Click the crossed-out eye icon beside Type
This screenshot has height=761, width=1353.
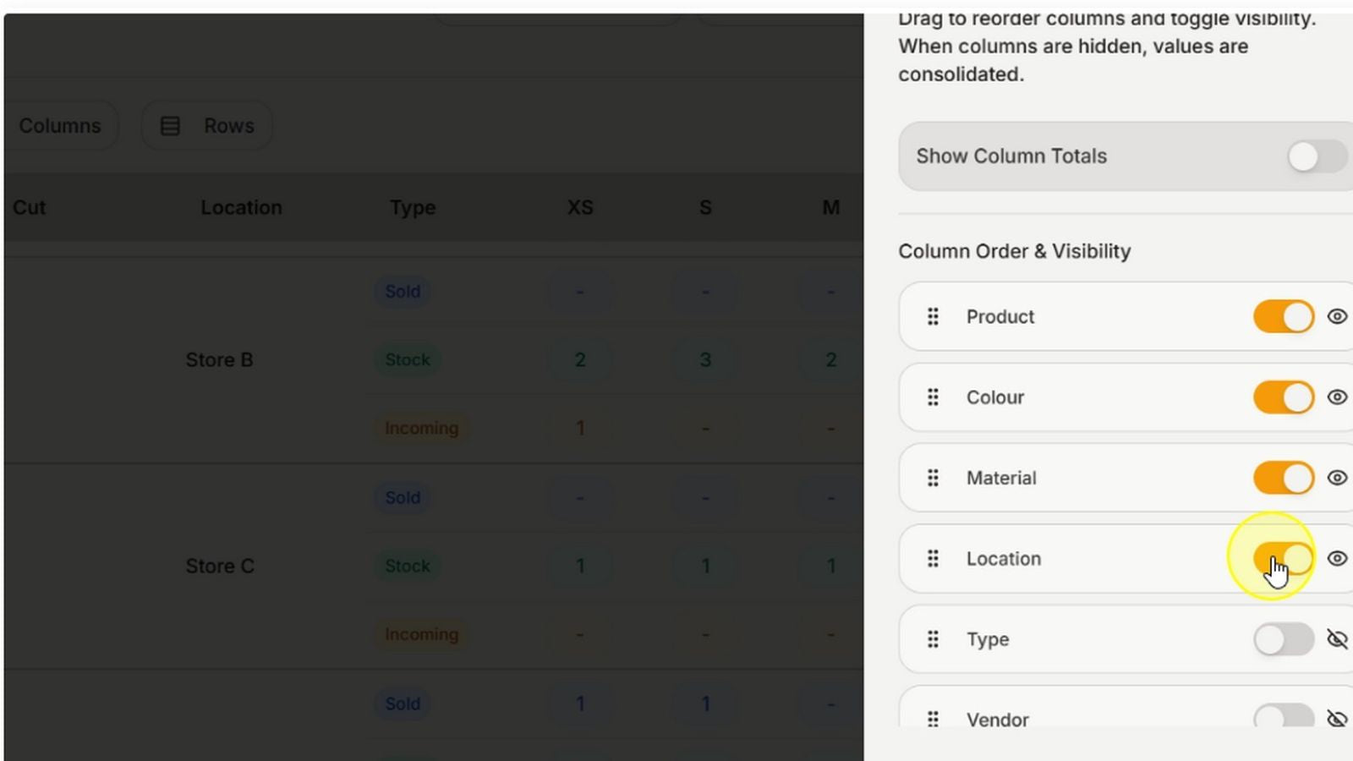pos(1337,639)
